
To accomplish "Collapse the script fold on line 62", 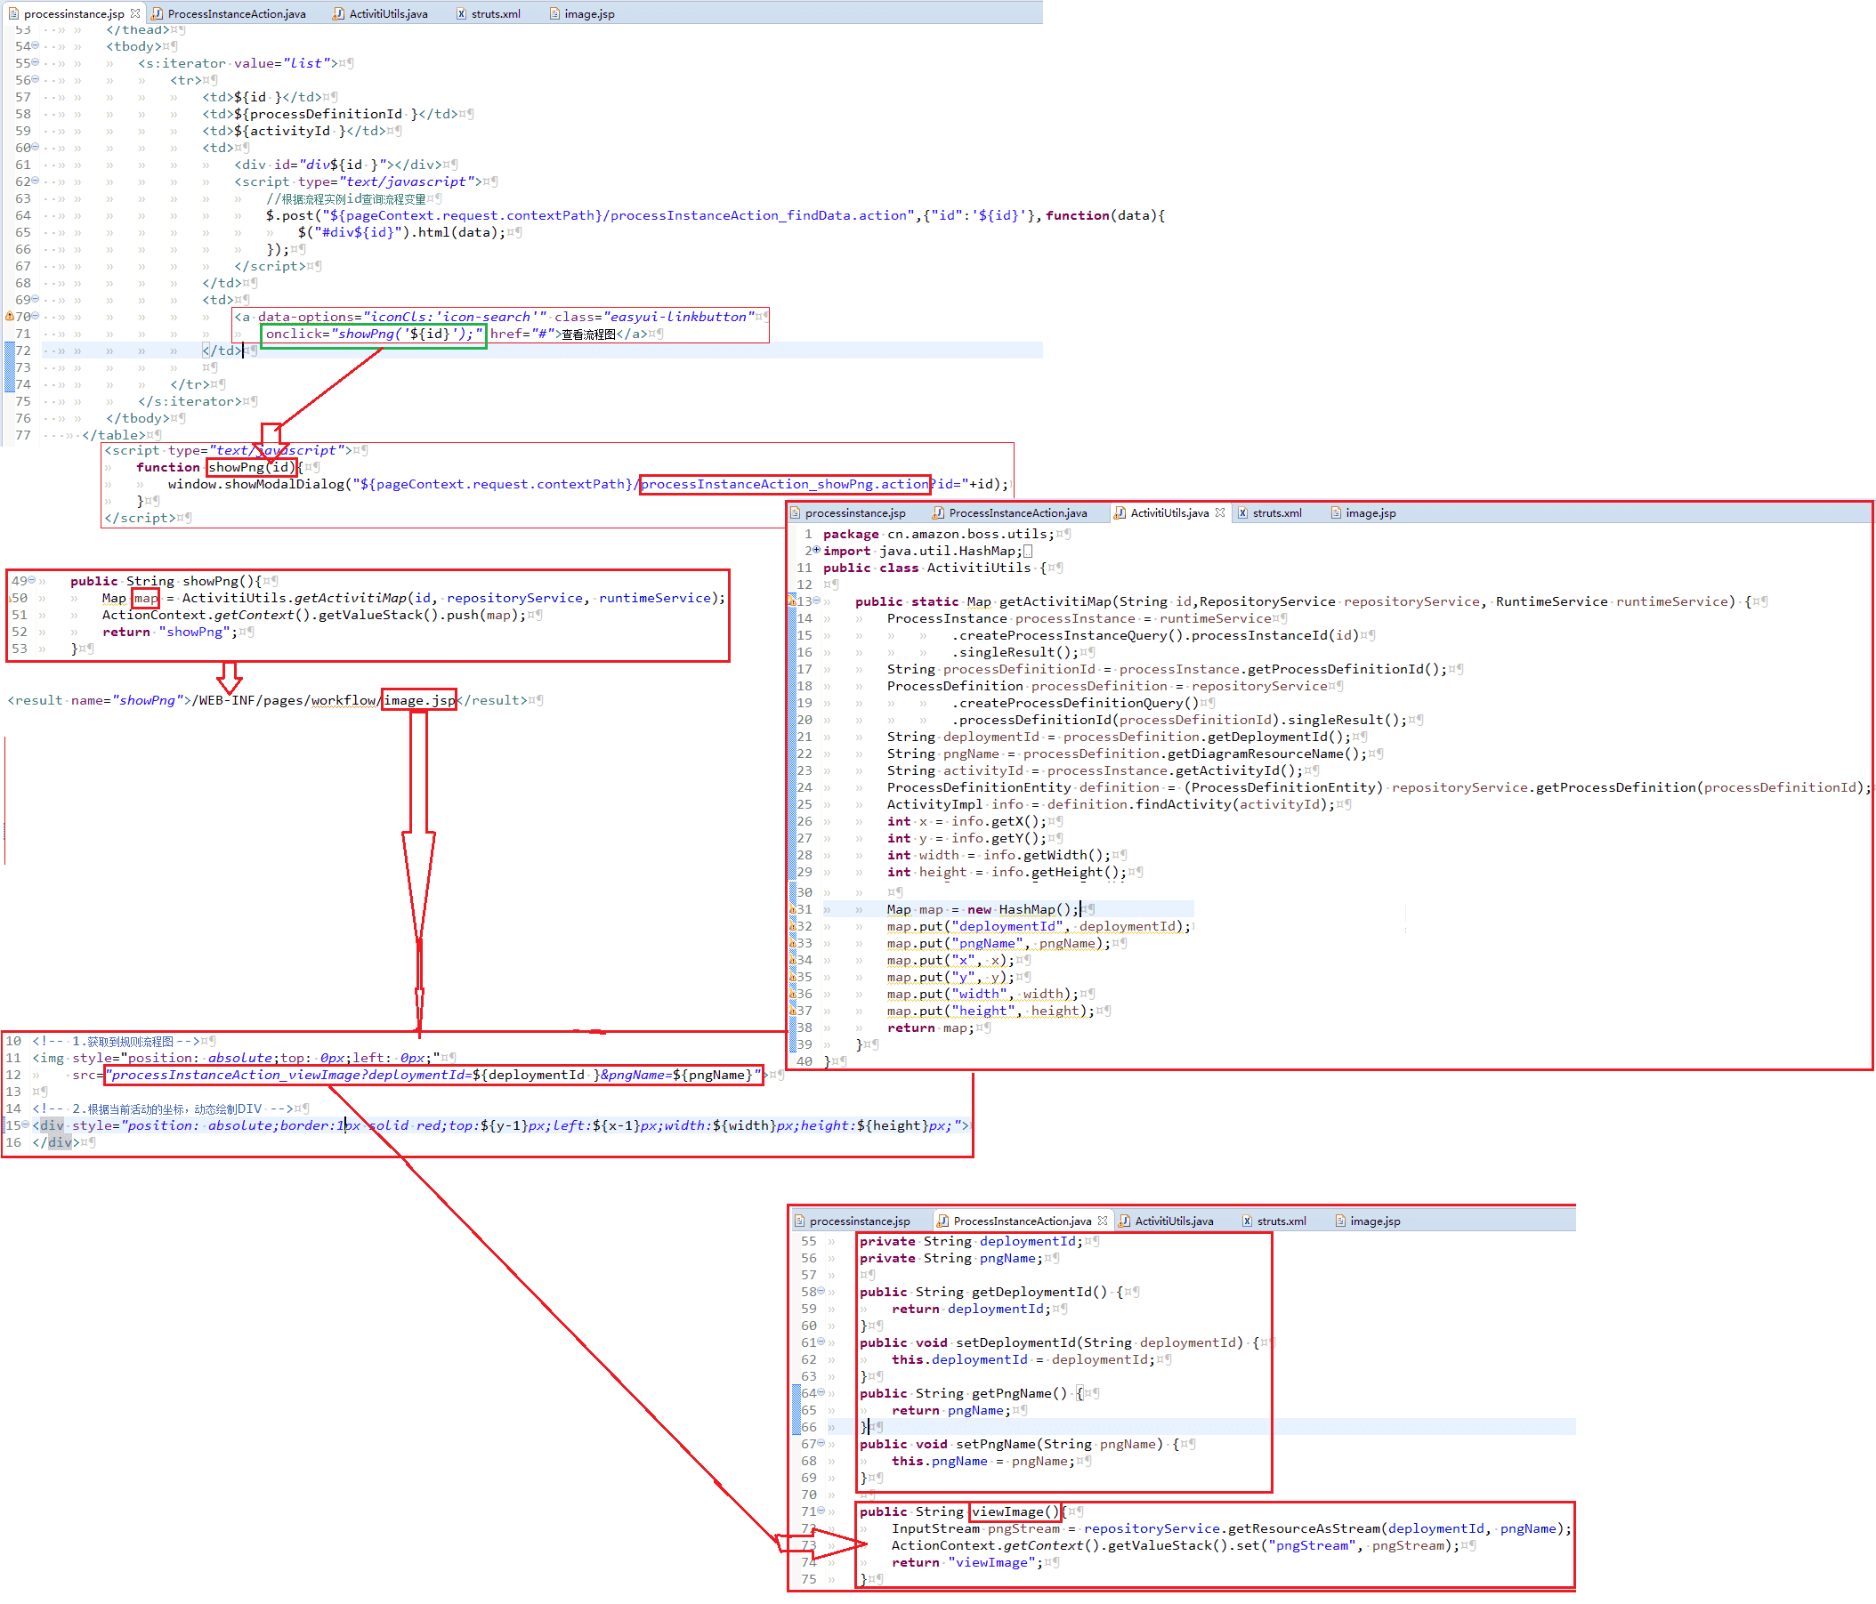I will [x=36, y=180].
